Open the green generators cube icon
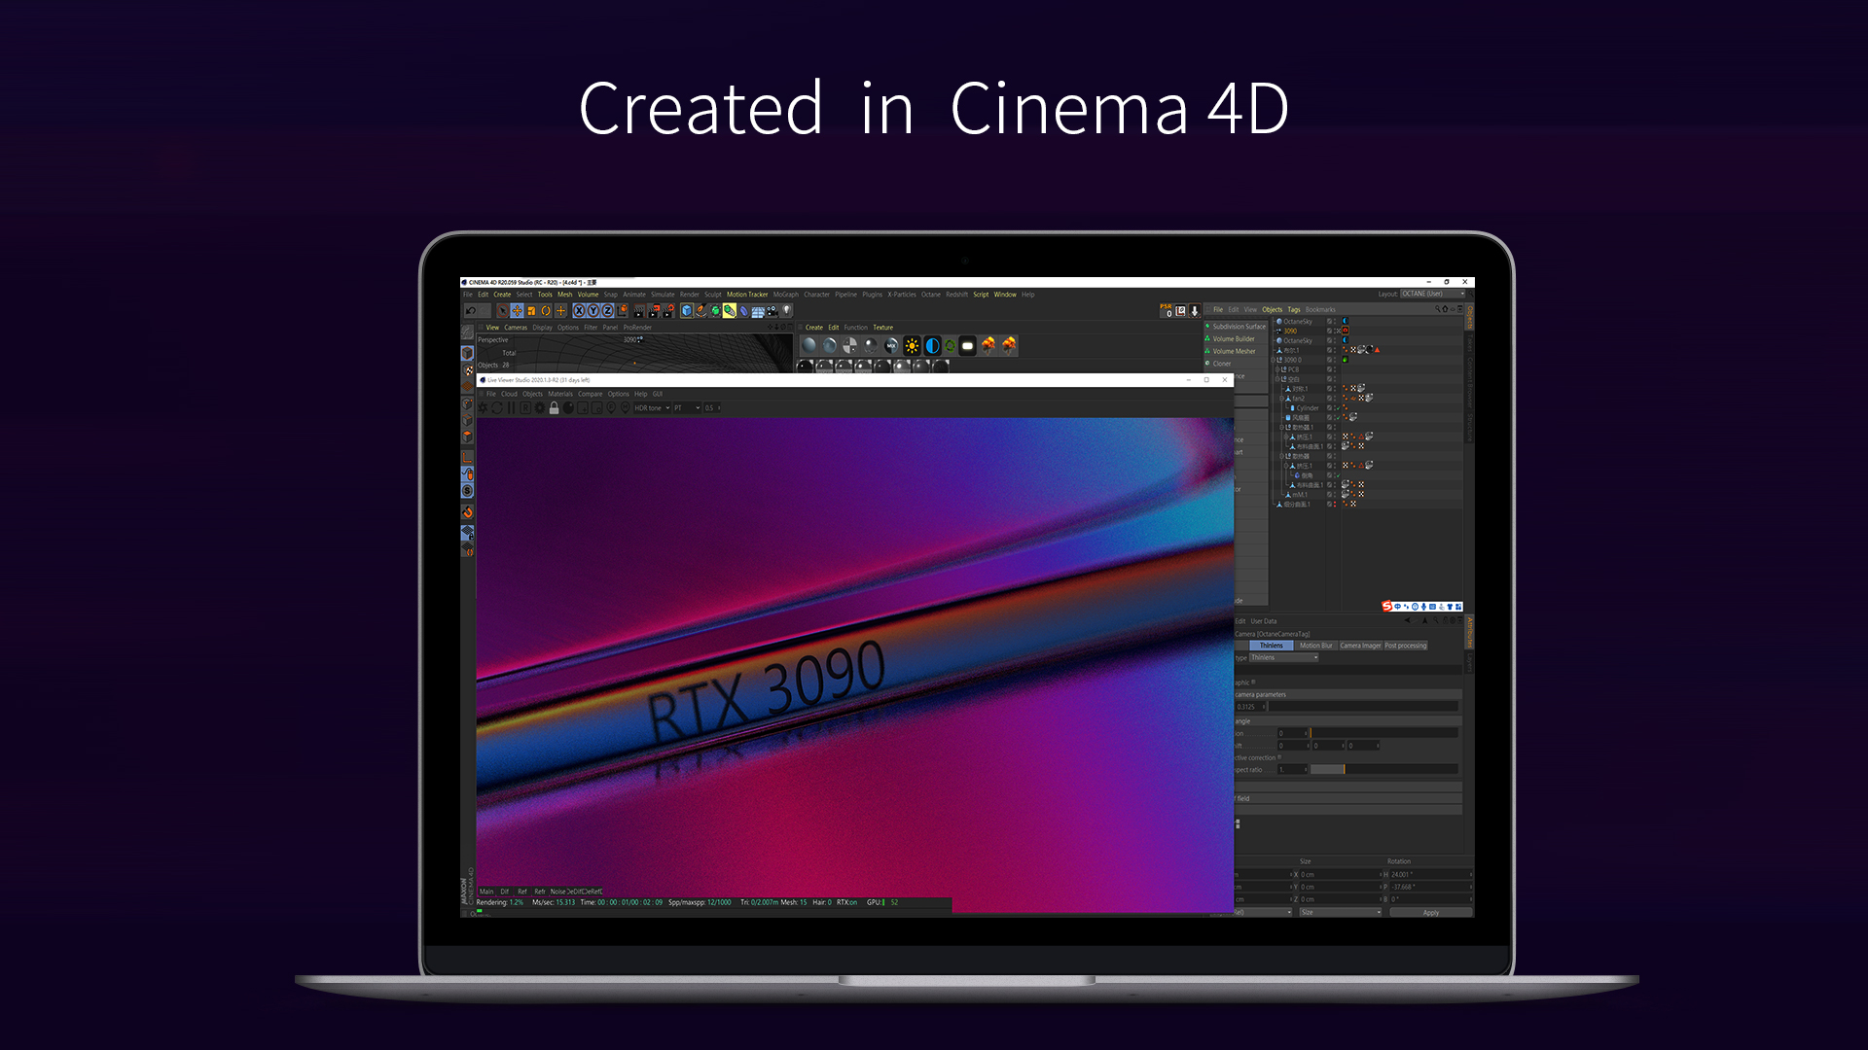This screenshot has width=1868, height=1050. click(x=715, y=311)
